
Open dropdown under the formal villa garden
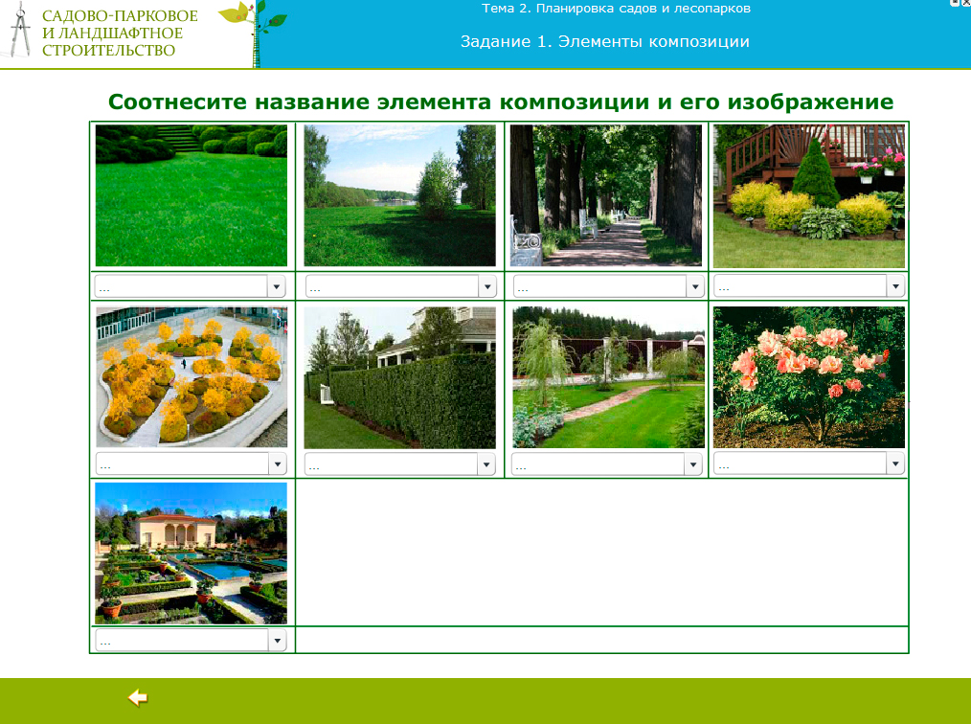(x=191, y=641)
